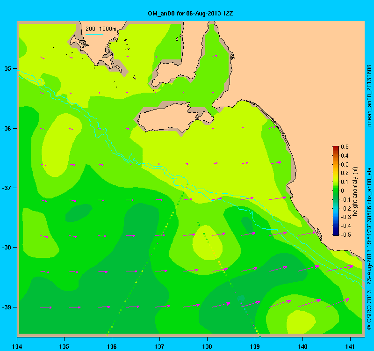Click the height anomaly (m) axis label
The height and width of the screenshot is (351, 374).
[355, 191]
